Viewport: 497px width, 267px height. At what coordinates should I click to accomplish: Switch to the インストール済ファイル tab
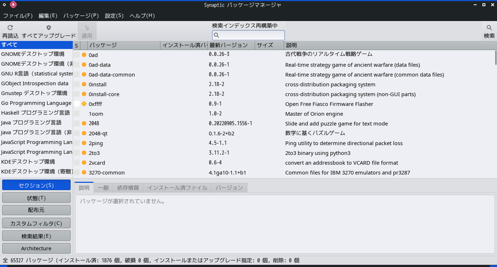click(177, 188)
